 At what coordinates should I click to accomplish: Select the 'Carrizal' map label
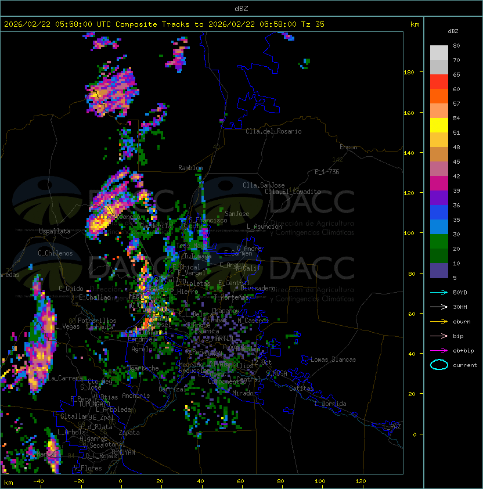click(x=172, y=389)
